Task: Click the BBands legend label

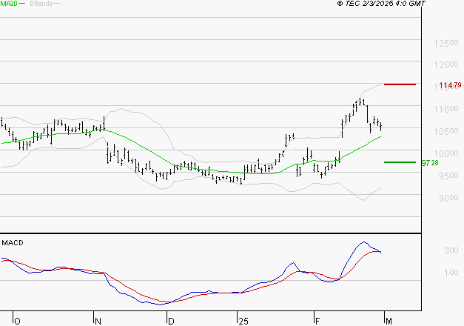Action: pos(41,4)
